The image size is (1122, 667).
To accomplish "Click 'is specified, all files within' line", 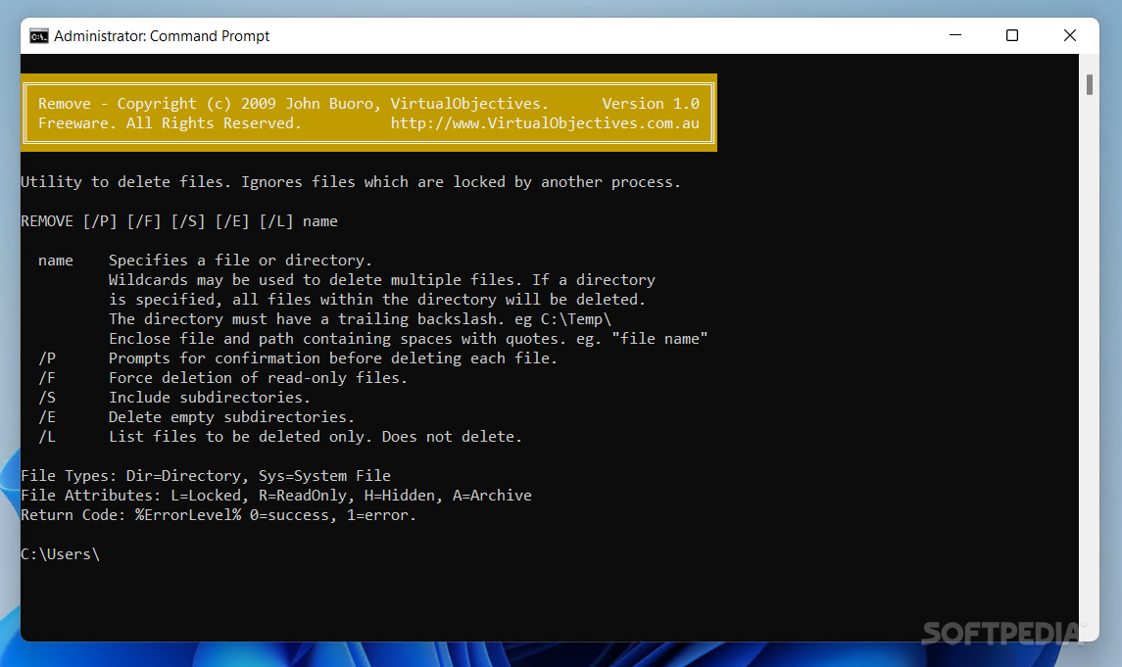I will coord(377,299).
